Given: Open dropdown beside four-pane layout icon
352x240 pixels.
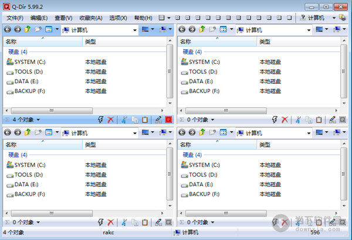Looking at the screenshot, I should pos(169,18).
